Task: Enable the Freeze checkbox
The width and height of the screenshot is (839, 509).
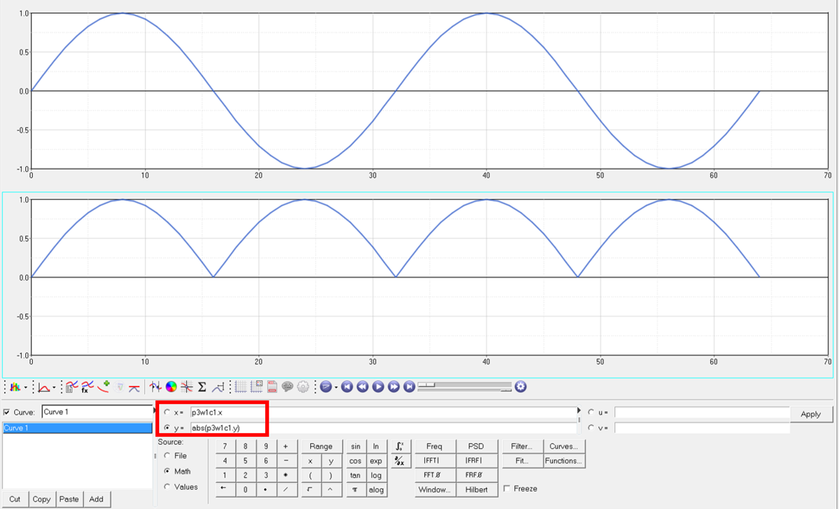Action: click(506, 489)
